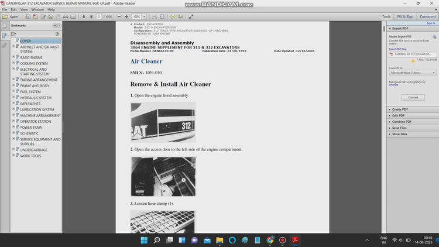Open the Window menu
Screen dimensions: 439x247
[x=37, y=9]
